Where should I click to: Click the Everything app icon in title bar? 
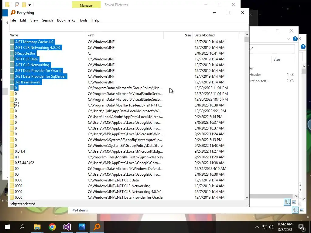pos(13,12)
